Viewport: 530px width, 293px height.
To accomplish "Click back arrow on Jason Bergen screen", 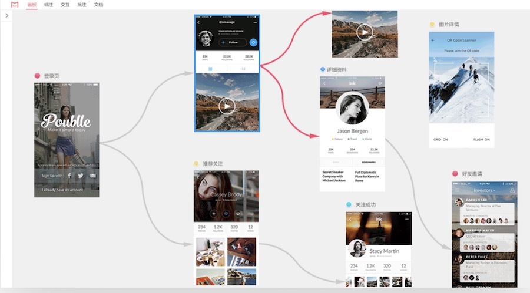I will click(324, 83).
